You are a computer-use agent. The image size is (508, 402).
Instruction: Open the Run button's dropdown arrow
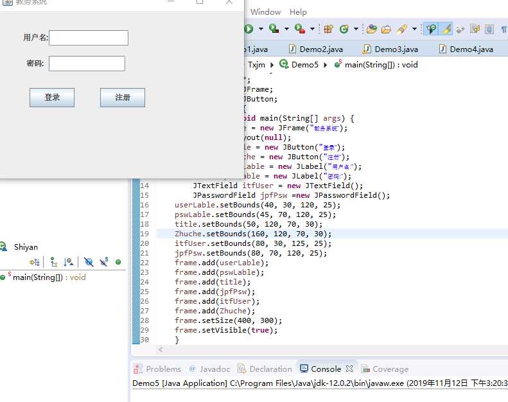261,29
